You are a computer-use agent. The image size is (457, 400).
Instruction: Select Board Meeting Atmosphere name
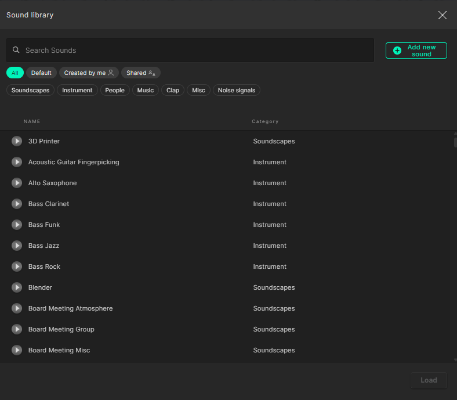pyautogui.click(x=71, y=308)
